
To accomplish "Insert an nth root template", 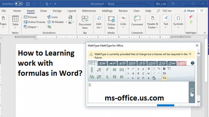I will tap(99, 77).
